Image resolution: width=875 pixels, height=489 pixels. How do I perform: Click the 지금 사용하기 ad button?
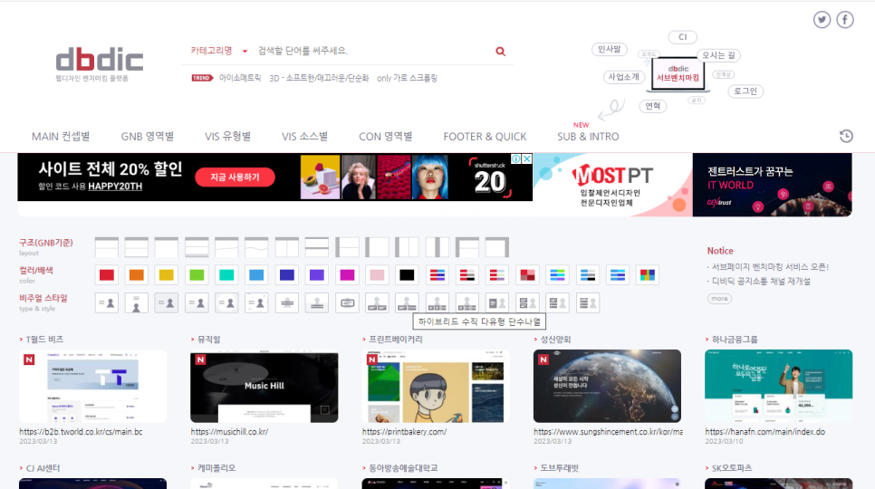tap(235, 177)
